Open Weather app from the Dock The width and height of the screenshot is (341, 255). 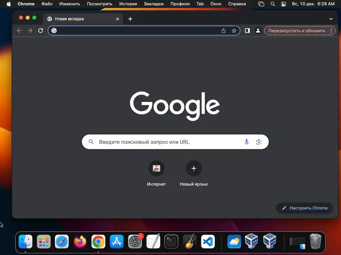pos(234,241)
